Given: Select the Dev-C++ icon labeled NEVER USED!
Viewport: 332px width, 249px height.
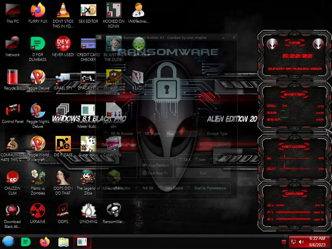Looking at the screenshot, I should coord(63,47).
